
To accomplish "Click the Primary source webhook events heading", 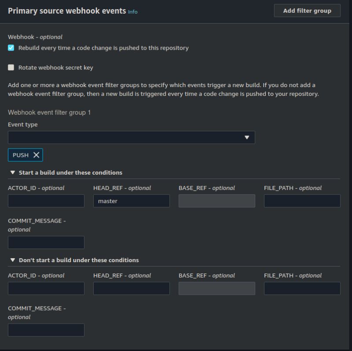I will pyautogui.click(x=64, y=11).
